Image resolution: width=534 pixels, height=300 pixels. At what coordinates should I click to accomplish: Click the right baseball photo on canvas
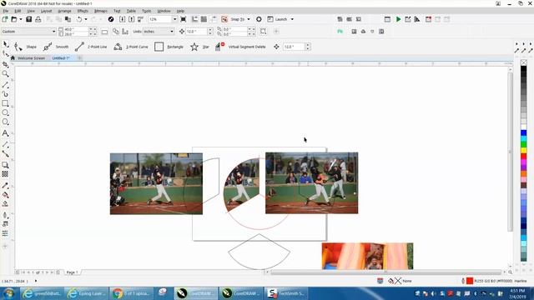(x=311, y=183)
